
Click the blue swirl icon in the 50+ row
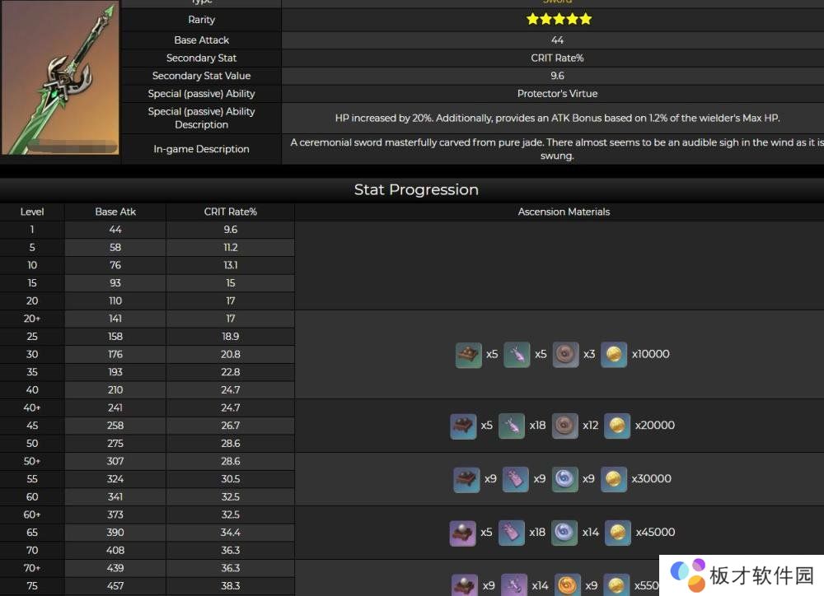(565, 479)
